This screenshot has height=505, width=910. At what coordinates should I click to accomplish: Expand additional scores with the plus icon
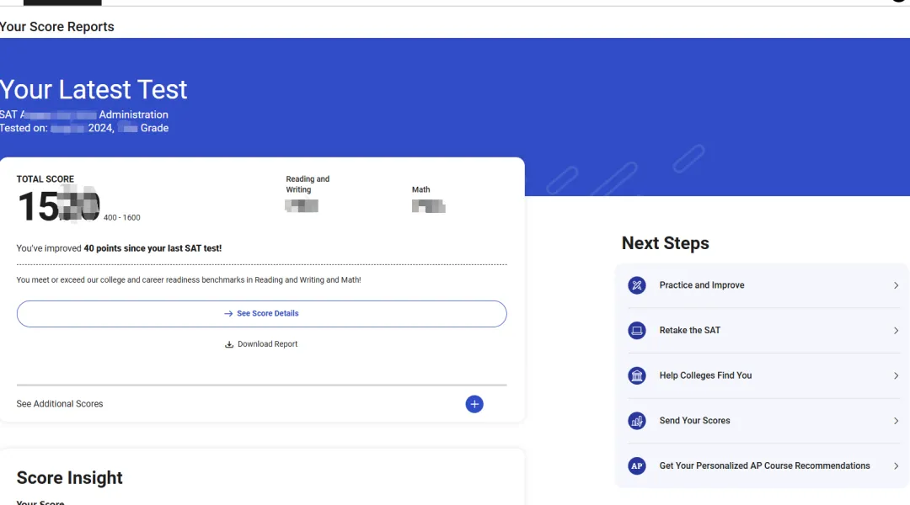click(474, 404)
